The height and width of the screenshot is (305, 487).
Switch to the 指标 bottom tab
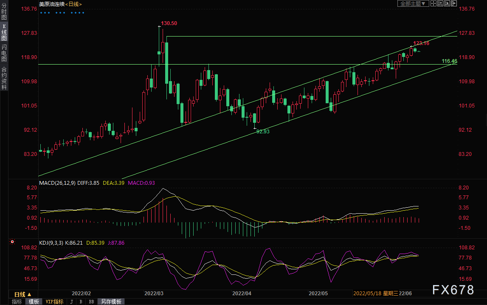point(17,302)
